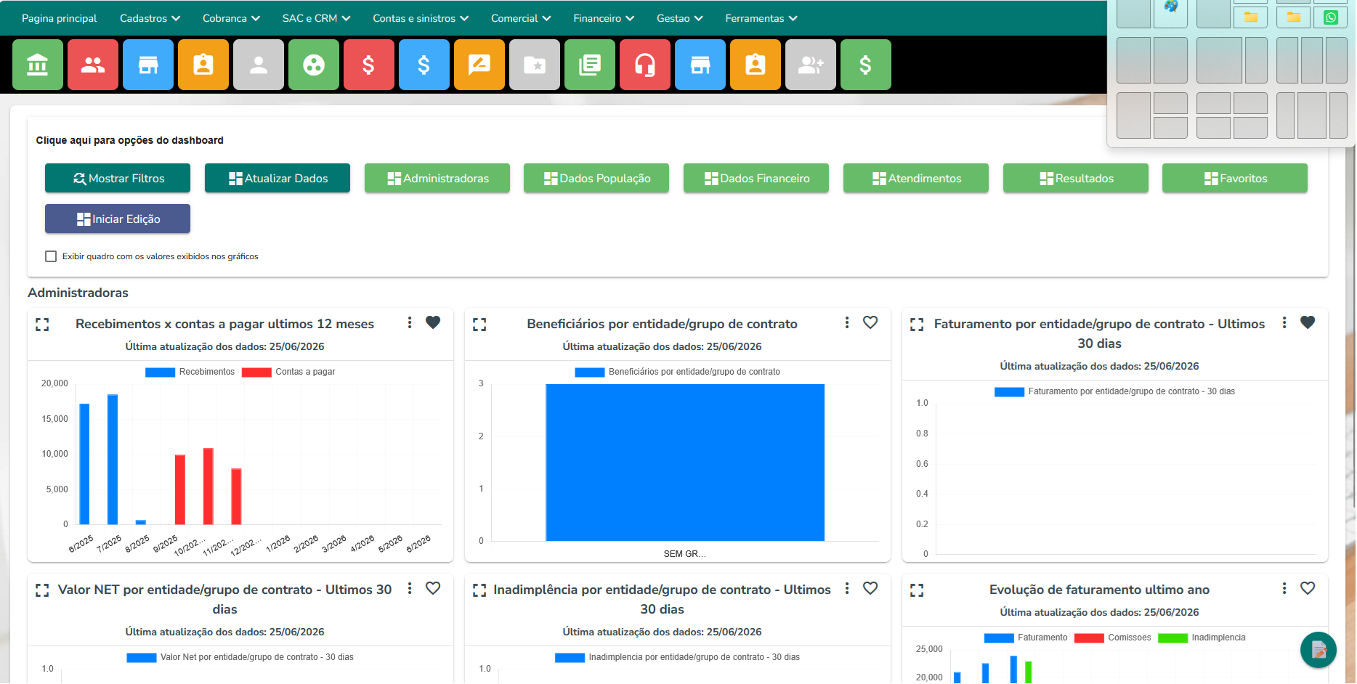Open the Comercial dropdown menu
The image size is (1357, 684).
pyautogui.click(x=521, y=18)
